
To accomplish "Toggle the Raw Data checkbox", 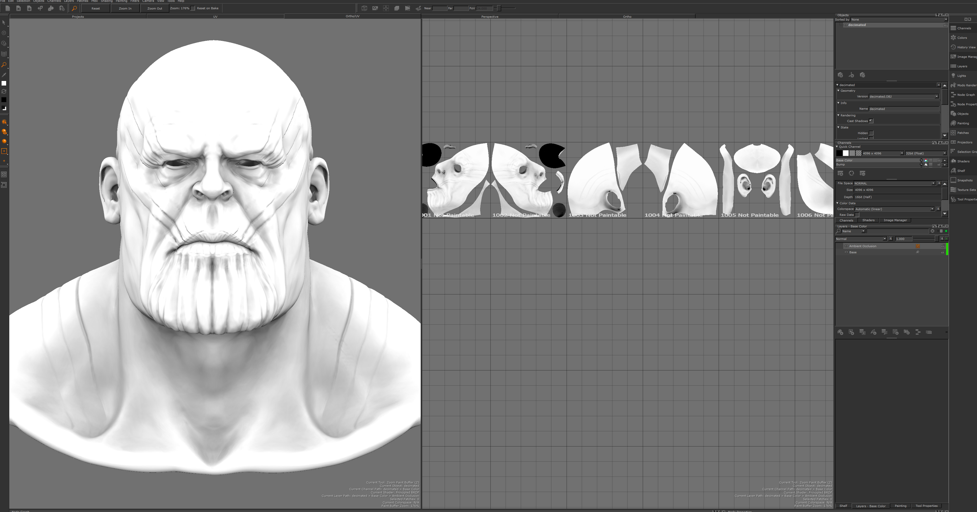I will pyautogui.click(x=857, y=215).
